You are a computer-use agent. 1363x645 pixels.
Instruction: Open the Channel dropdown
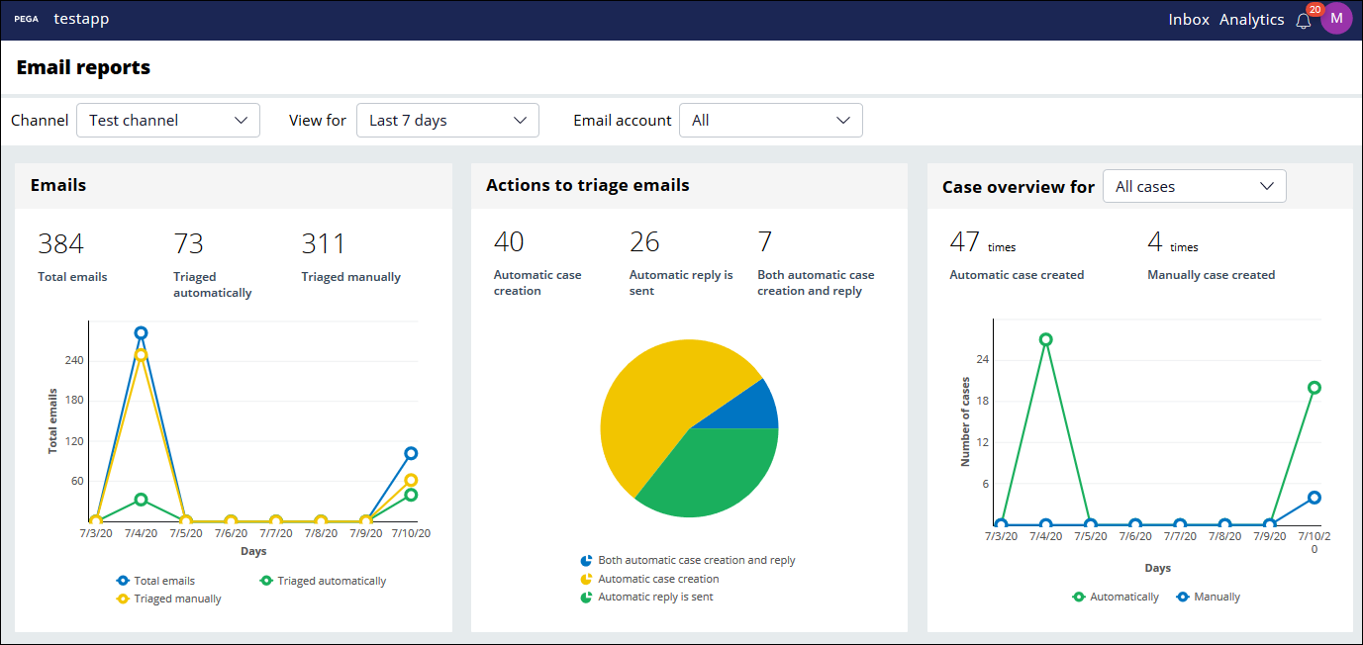168,120
